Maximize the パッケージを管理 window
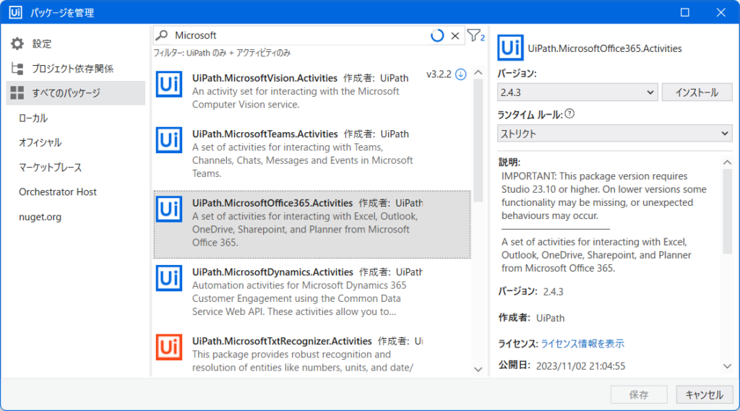The image size is (740, 411). tap(685, 12)
